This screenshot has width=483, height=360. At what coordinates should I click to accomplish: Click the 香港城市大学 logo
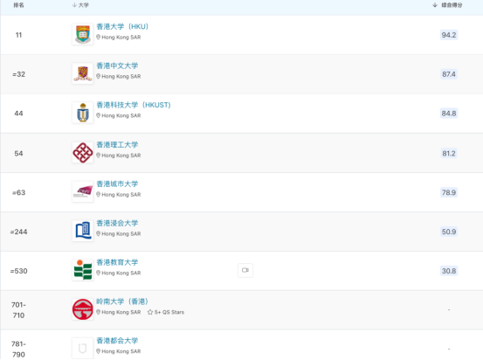pos(83,191)
